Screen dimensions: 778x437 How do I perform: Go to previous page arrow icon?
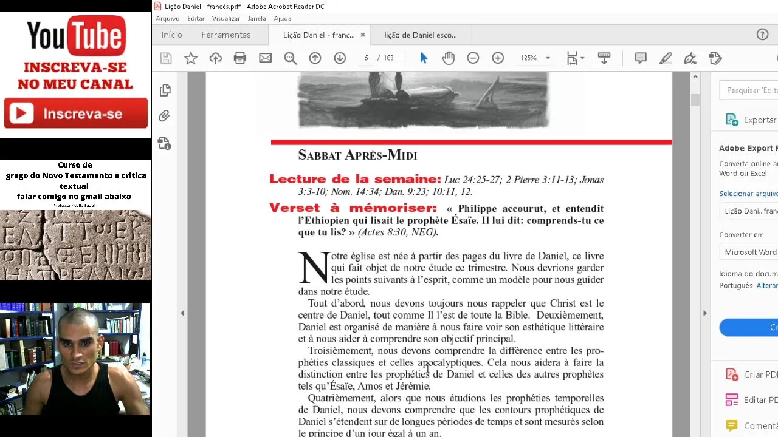tap(315, 58)
